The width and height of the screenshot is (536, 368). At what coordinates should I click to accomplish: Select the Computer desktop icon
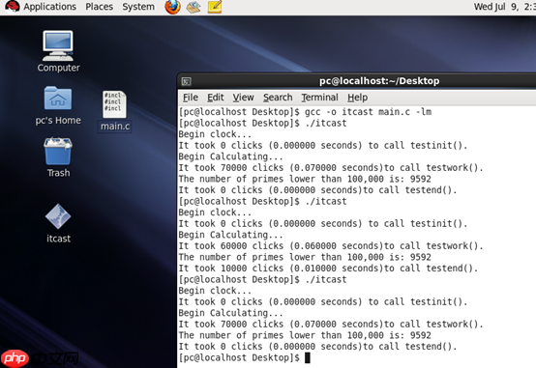(58, 51)
